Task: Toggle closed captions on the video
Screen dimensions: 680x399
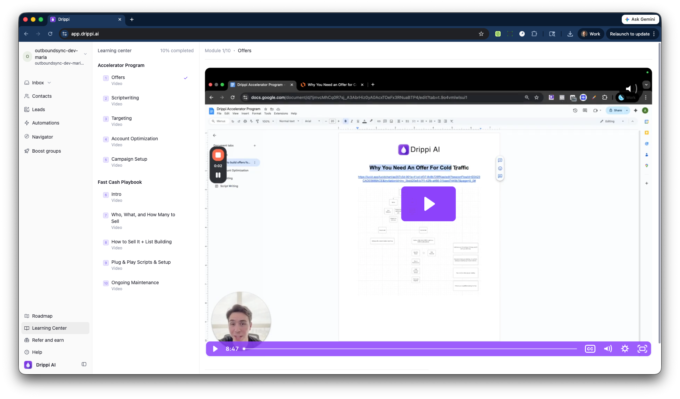Action: pos(590,349)
